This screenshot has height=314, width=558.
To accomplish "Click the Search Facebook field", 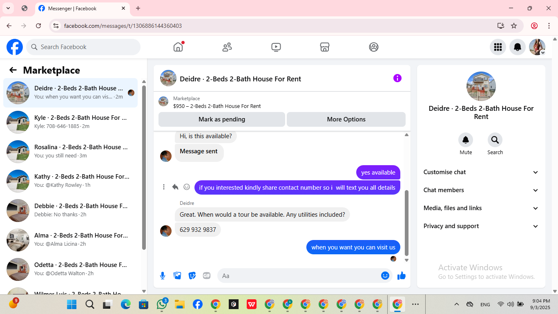I will point(83,47).
